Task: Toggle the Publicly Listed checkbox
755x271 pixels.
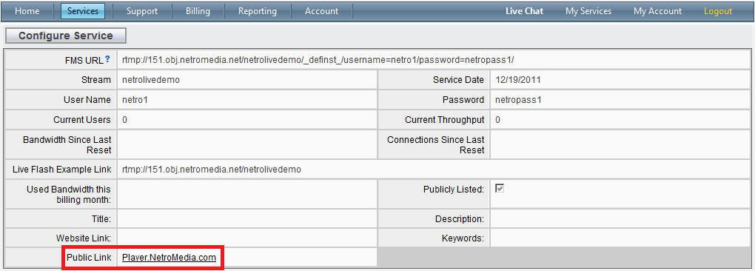Action: click(x=500, y=189)
